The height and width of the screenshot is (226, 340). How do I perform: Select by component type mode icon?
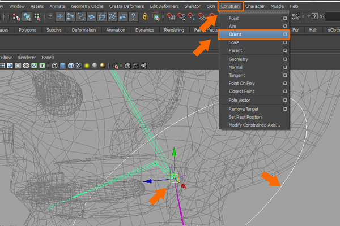click(37, 16)
